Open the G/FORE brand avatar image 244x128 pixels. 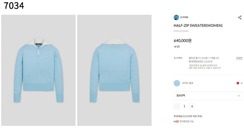tap(176, 17)
